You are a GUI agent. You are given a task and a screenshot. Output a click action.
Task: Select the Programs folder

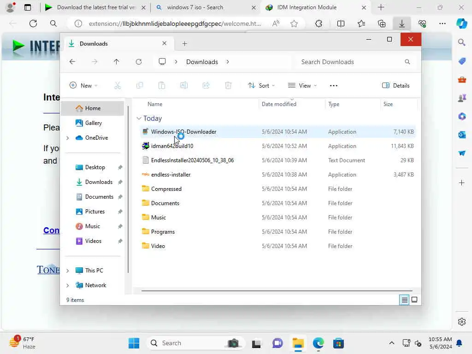[278, 232]
